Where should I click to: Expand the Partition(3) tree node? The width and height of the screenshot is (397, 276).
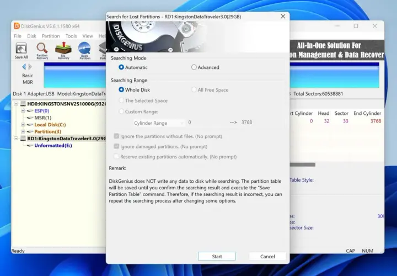pos(23,131)
